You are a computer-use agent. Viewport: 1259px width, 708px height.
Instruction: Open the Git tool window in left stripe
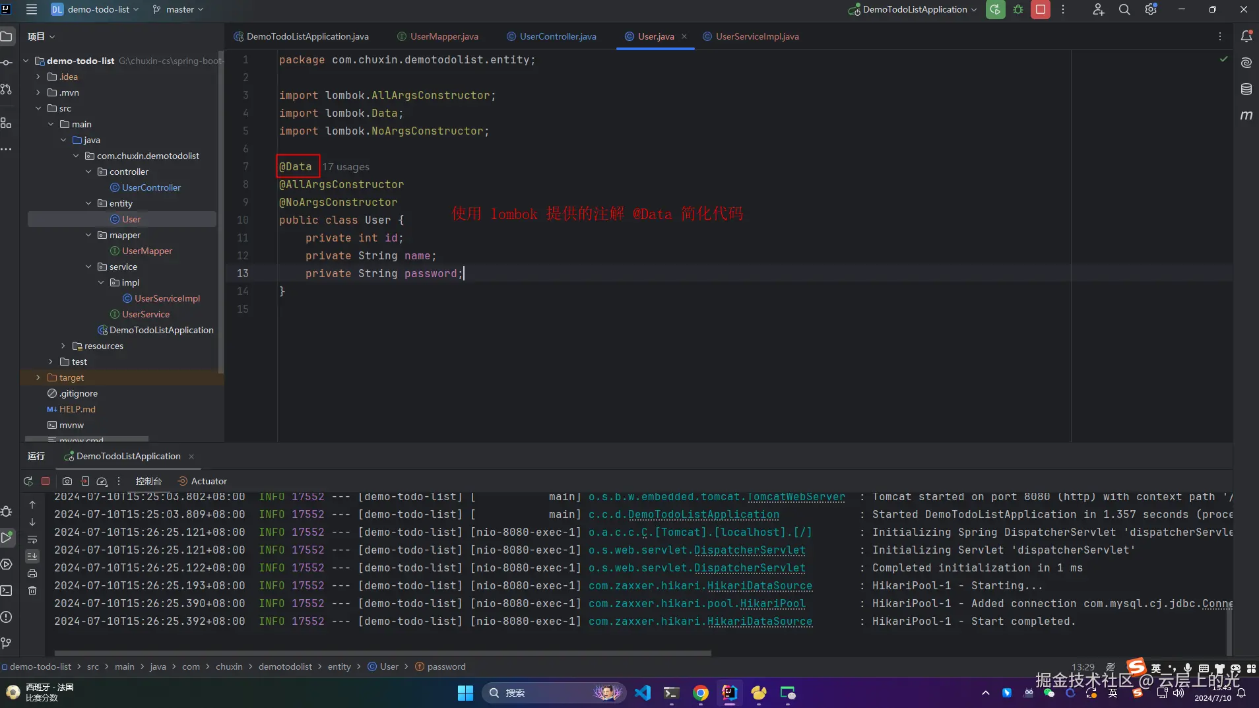coord(7,643)
